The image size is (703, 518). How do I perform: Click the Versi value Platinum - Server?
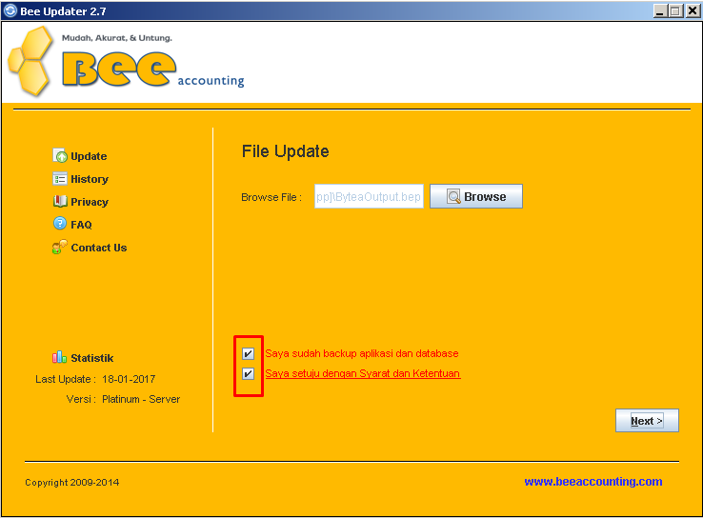pyautogui.click(x=141, y=399)
